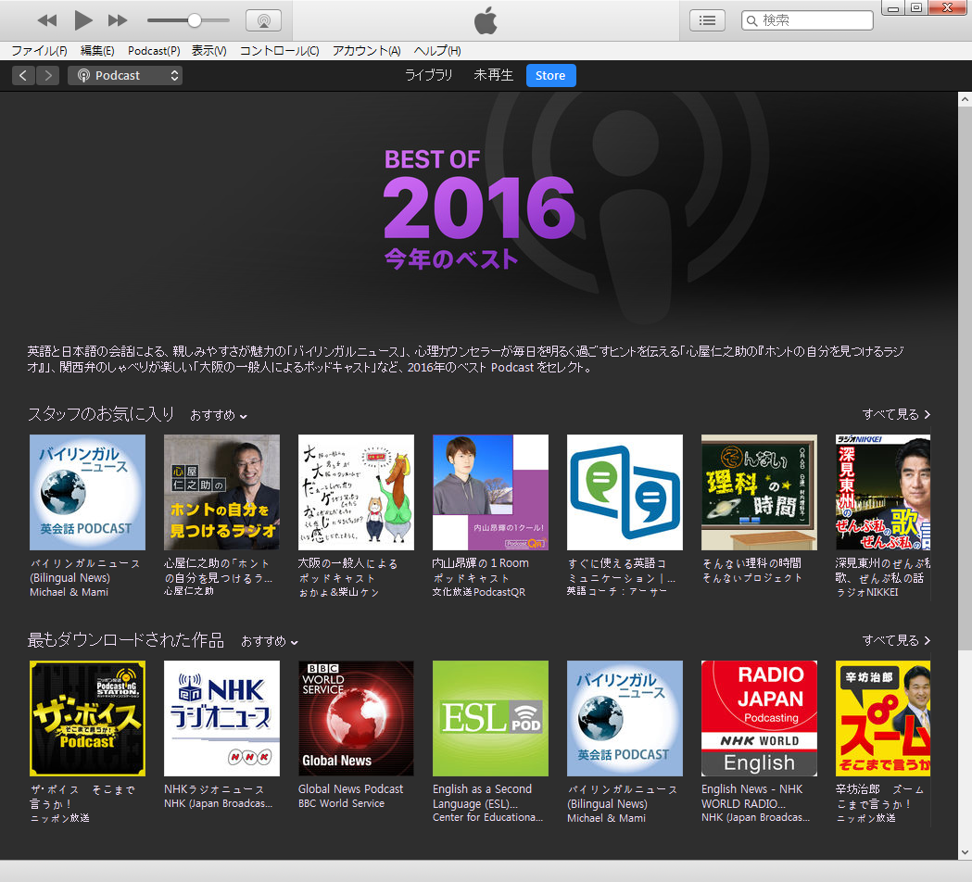The width and height of the screenshot is (972, 882).
Task: Go forward with the right arrow button
Action: point(48,76)
